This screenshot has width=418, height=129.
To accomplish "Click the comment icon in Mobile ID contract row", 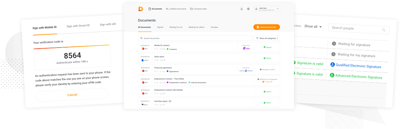I will coord(156,49).
